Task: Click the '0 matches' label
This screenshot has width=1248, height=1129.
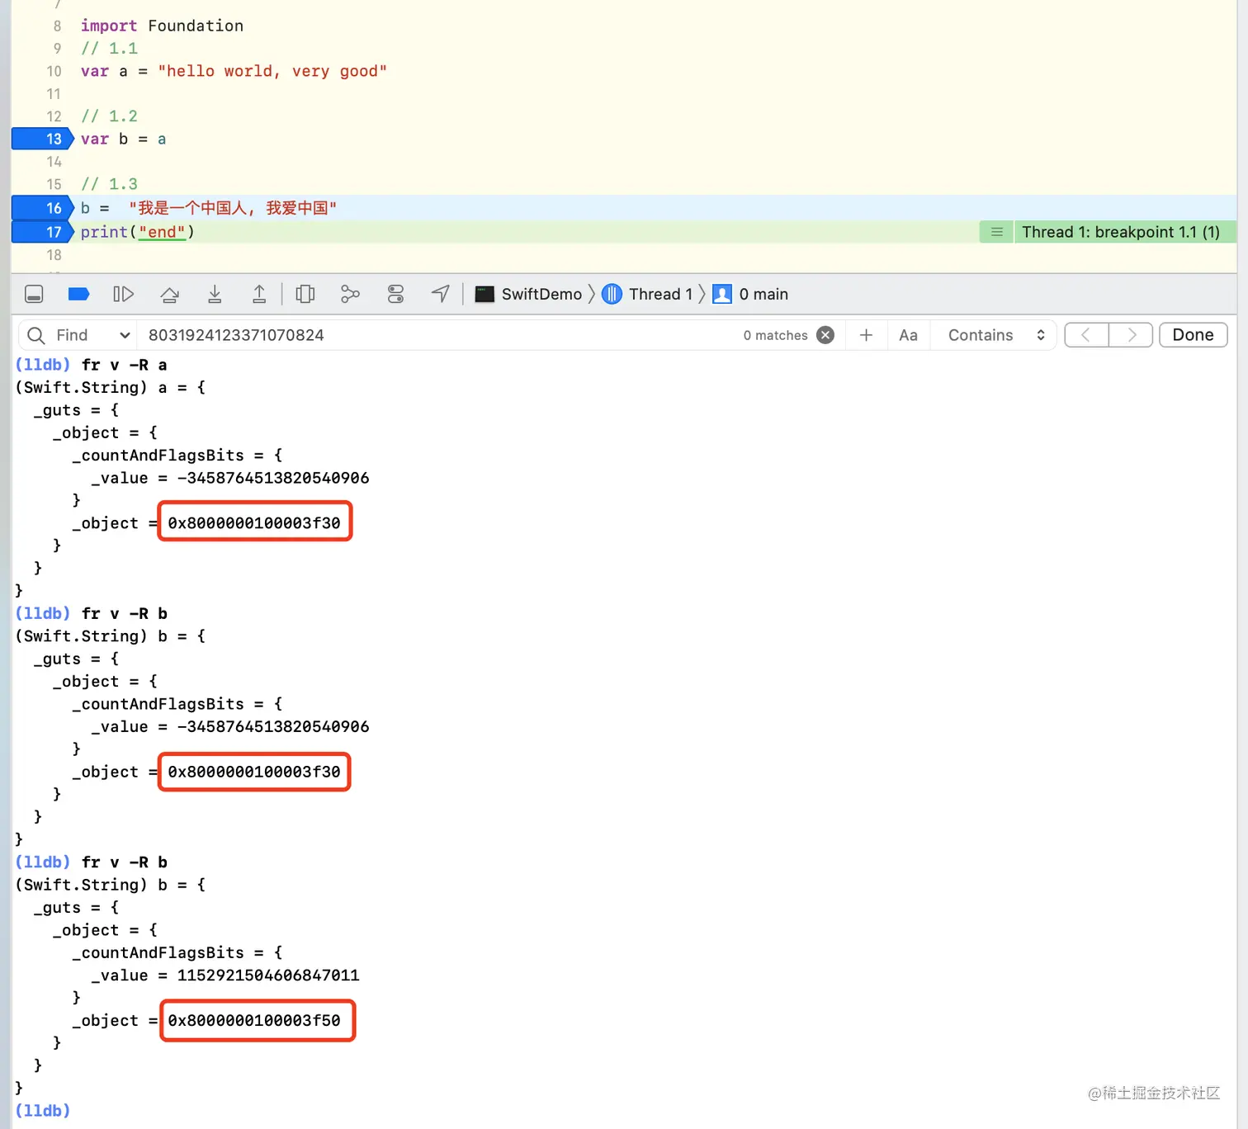Action: coord(775,335)
